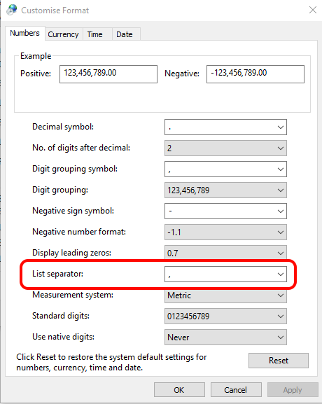Image resolution: width=322 pixels, height=404 pixels.
Task: Click the Reset button
Action: coord(279,361)
